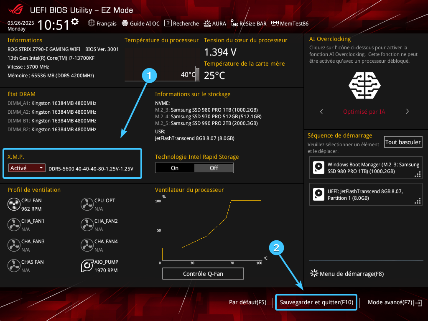This screenshot has width=428, height=321.
Task: Open AURA lighting settings
Action: tap(215, 23)
